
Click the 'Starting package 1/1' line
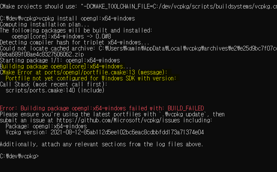point(60,60)
